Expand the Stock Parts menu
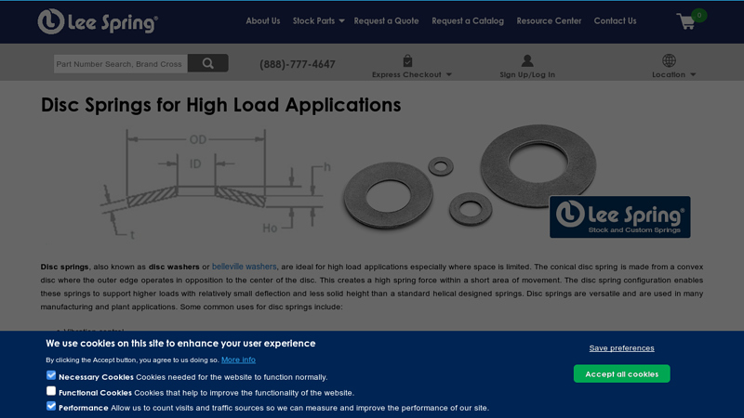The height and width of the screenshot is (418, 744). [x=318, y=20]
